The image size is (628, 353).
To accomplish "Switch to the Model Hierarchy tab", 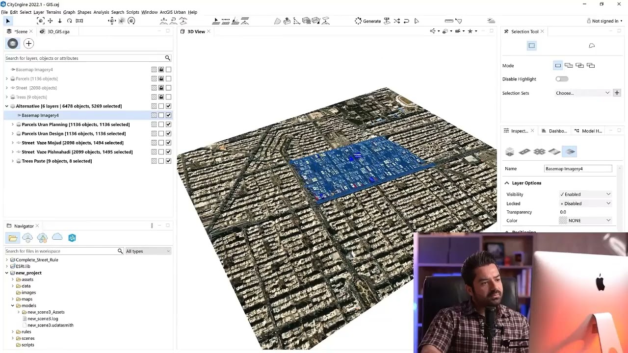I will tap(588, 131).
